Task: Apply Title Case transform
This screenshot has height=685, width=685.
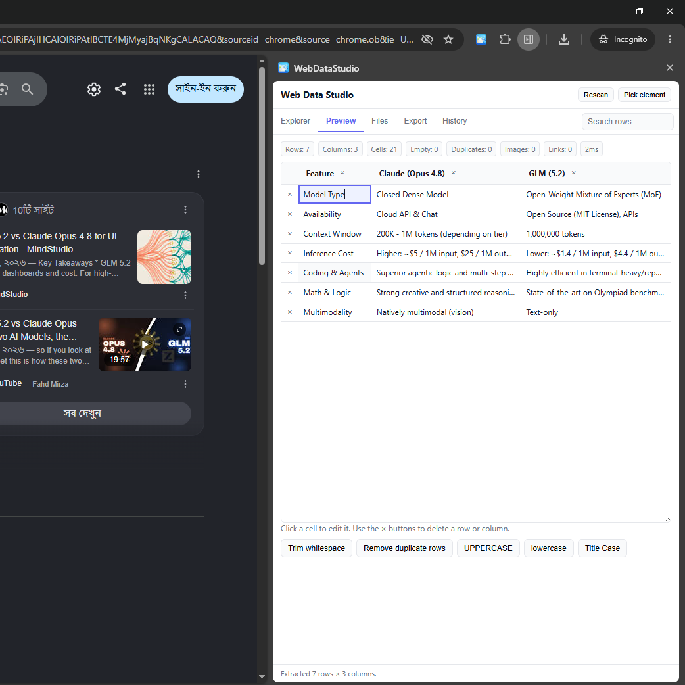Action: (x=602, y=548)
